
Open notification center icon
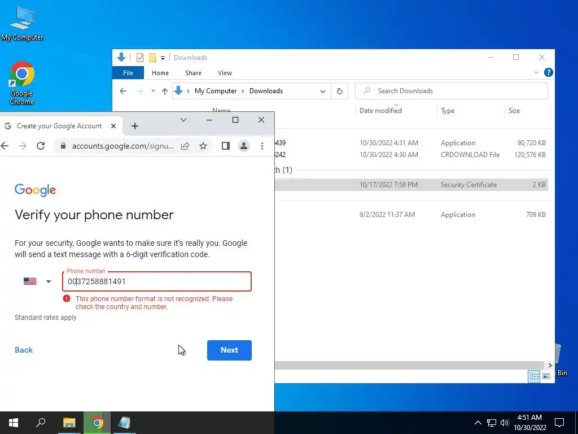coord(559,423)
